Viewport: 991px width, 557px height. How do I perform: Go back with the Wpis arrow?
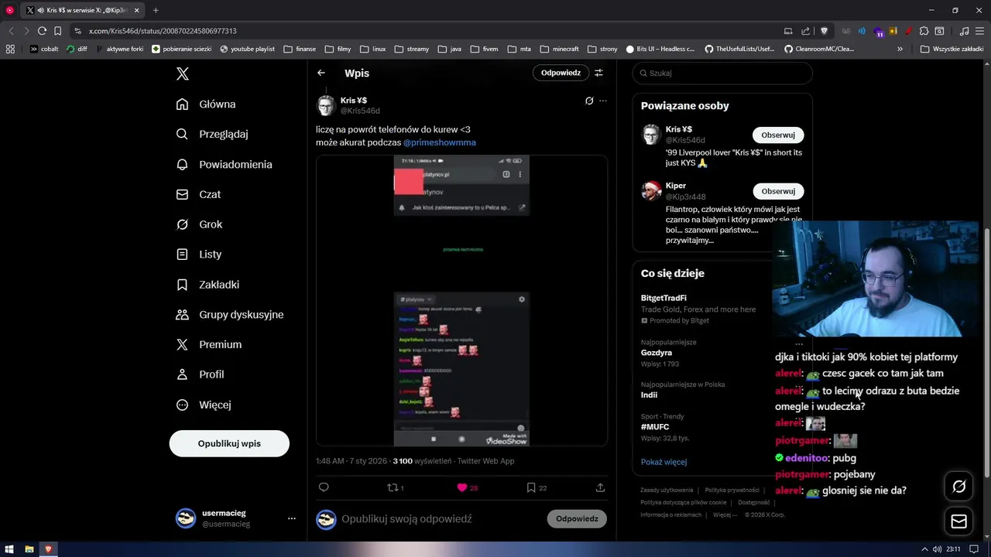pyautogui.click(x=321, y=73)
